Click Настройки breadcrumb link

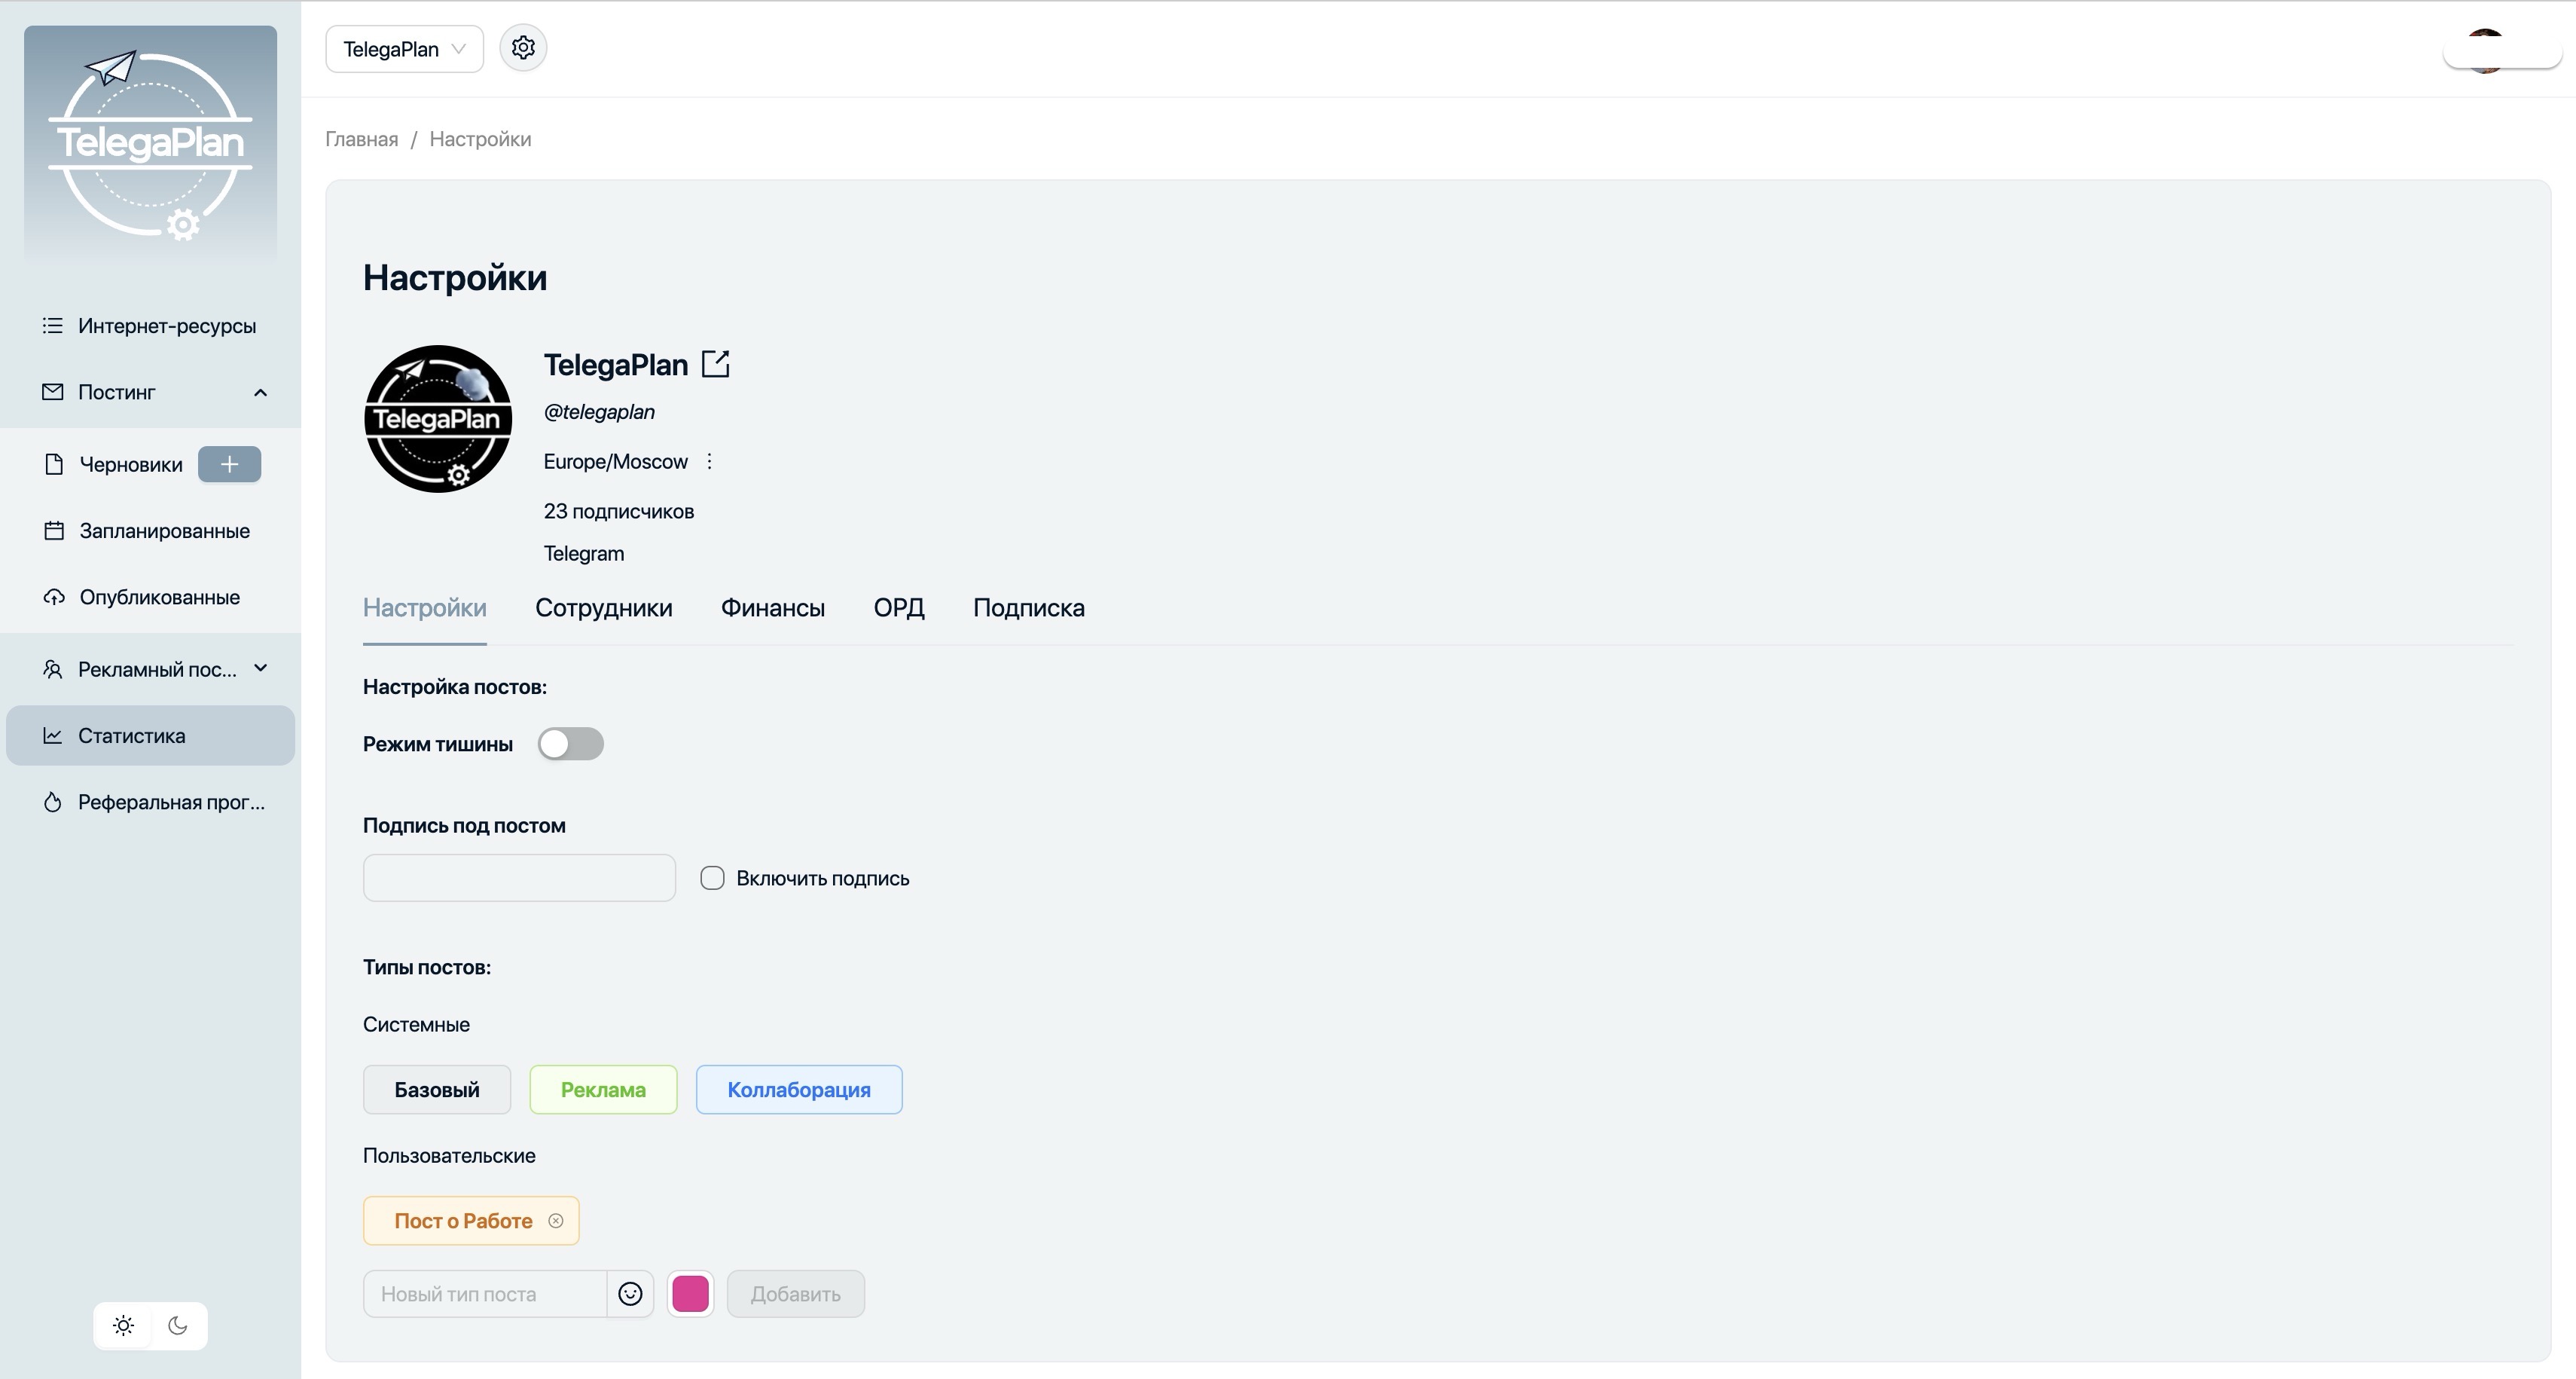click(480, 139)
